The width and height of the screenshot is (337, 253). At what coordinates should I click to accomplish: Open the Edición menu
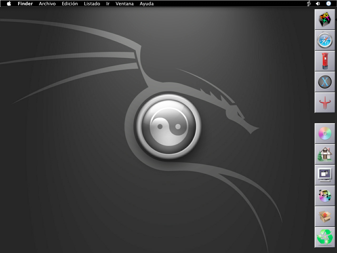coord(70,4)
